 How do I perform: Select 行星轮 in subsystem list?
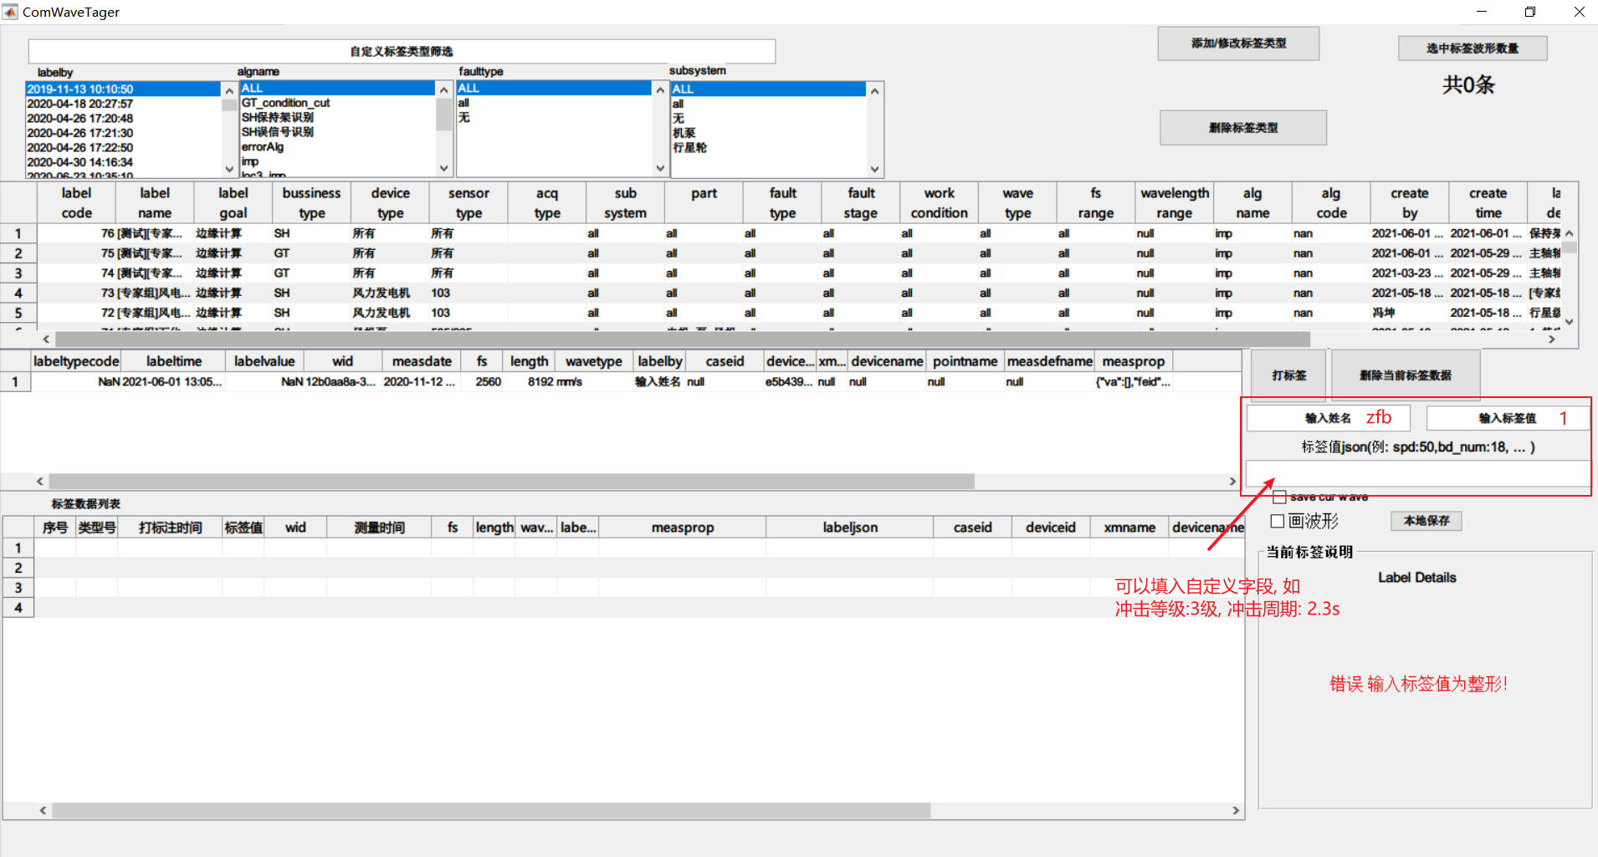click(x=768, y=147)
